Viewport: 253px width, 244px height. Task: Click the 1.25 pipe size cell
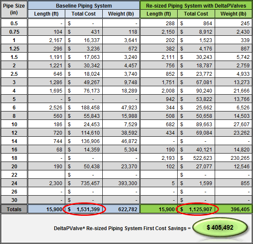point(14,48)
